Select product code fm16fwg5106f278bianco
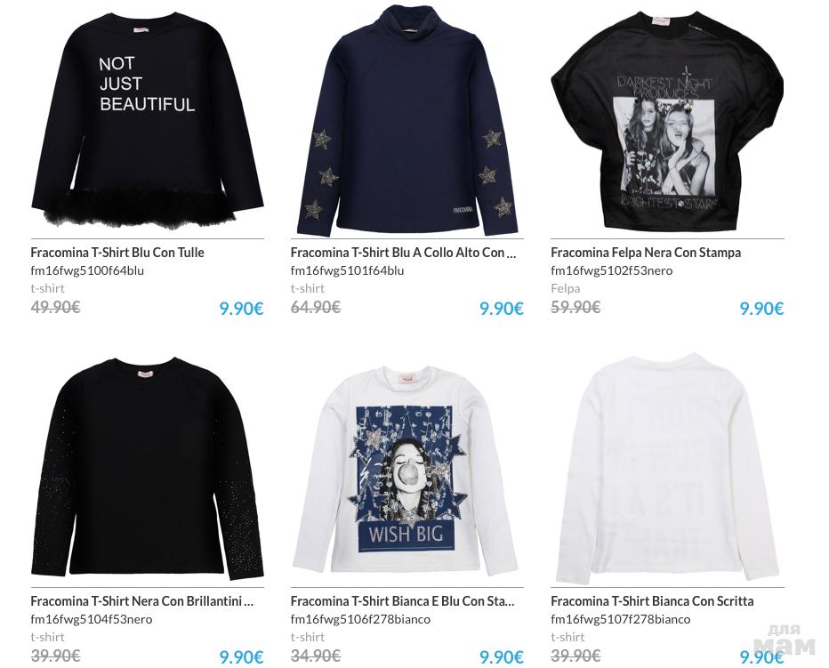 click(360, 619)
